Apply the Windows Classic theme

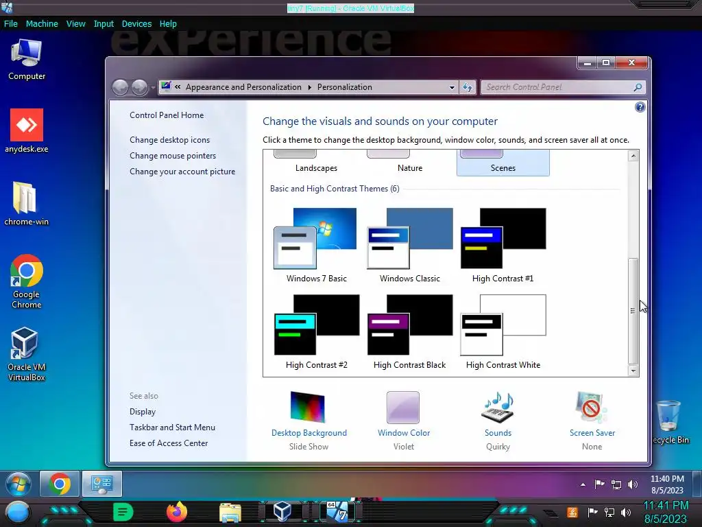pos(410,245)
